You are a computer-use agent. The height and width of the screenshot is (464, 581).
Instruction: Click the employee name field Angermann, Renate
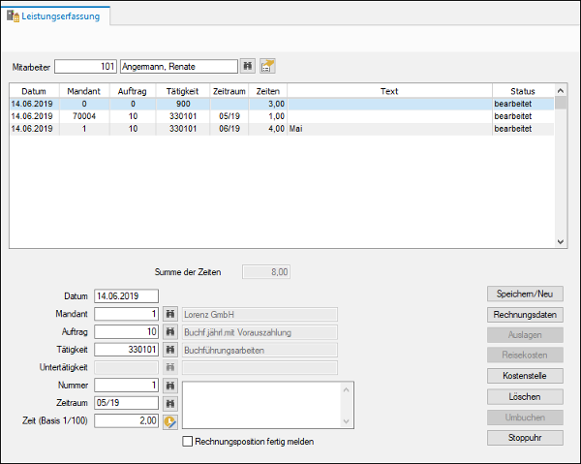point(179,66)
